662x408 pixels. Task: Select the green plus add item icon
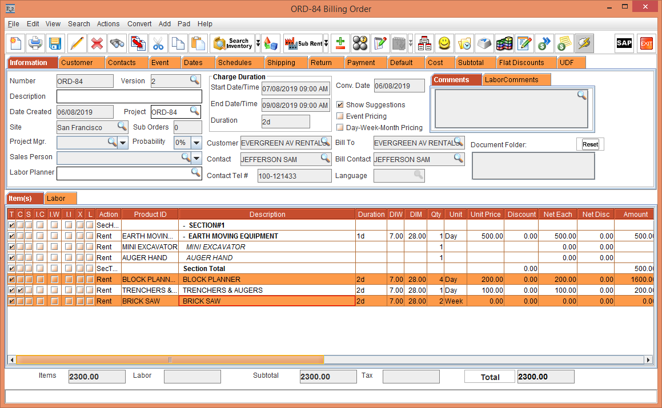coord(339,43)
